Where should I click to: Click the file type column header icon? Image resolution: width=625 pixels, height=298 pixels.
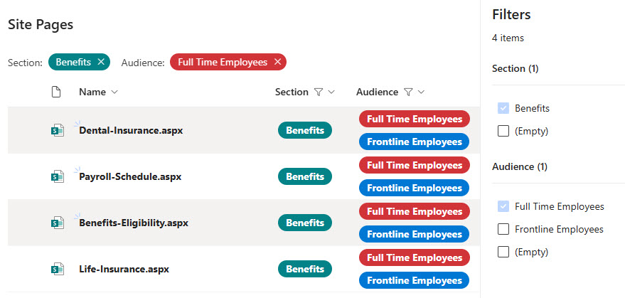point(56,92)
